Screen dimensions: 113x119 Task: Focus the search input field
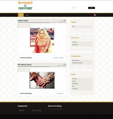point(79,8)
